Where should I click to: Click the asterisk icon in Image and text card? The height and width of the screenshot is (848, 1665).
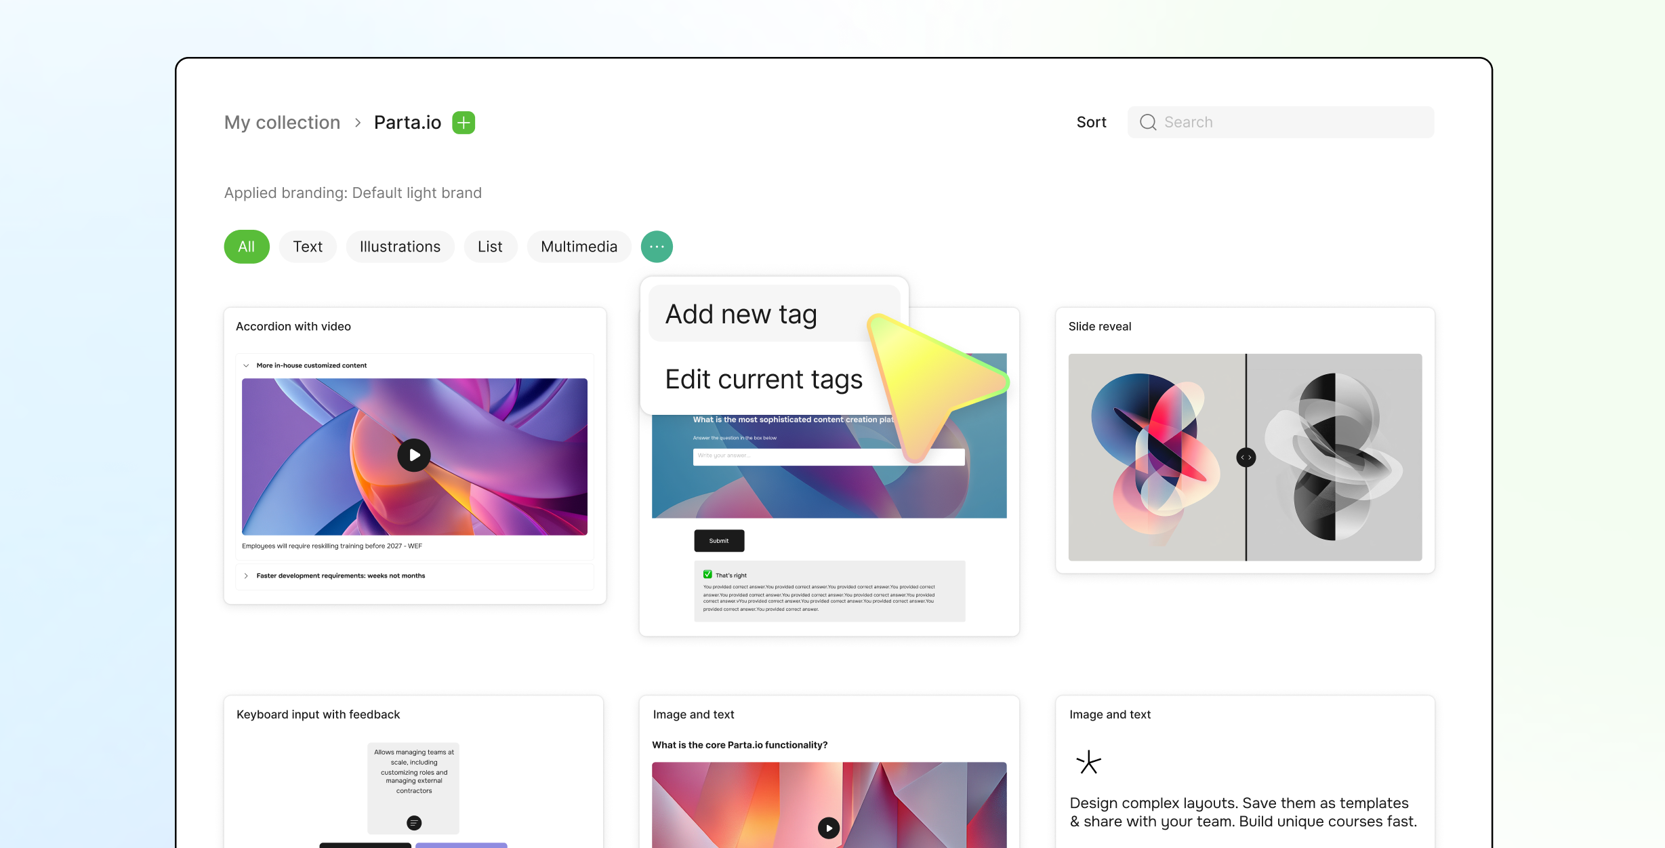tap(1089, 762)
